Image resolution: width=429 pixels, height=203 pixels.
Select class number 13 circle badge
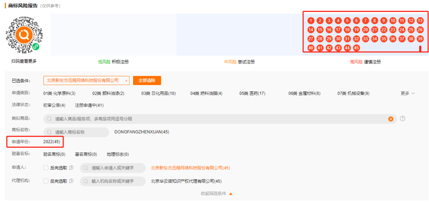click(x=420, y=21)
